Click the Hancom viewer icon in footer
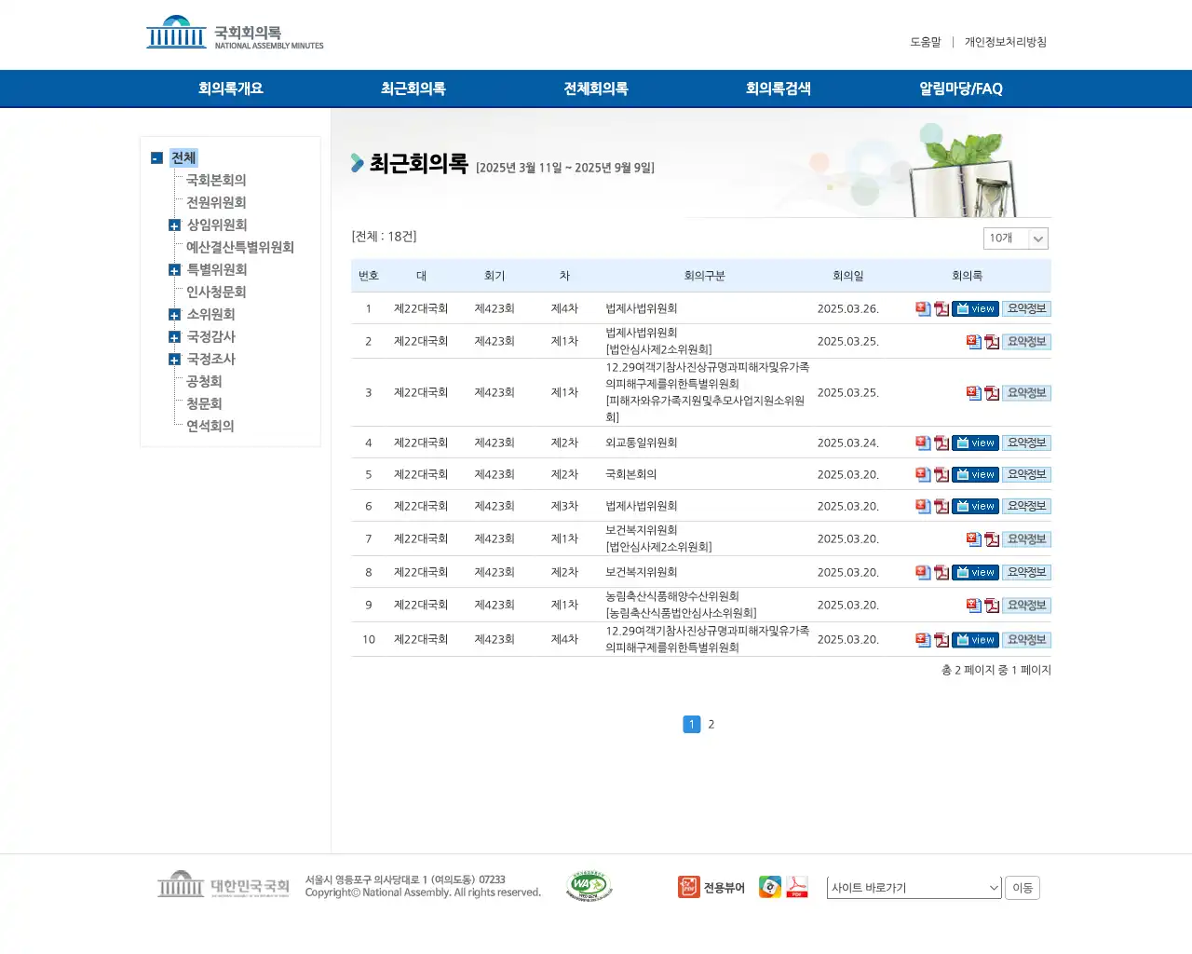1192x954 pixels. click(770, 887)
